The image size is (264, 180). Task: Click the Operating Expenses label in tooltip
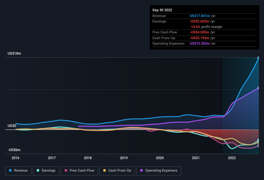[x=168, y=44]
